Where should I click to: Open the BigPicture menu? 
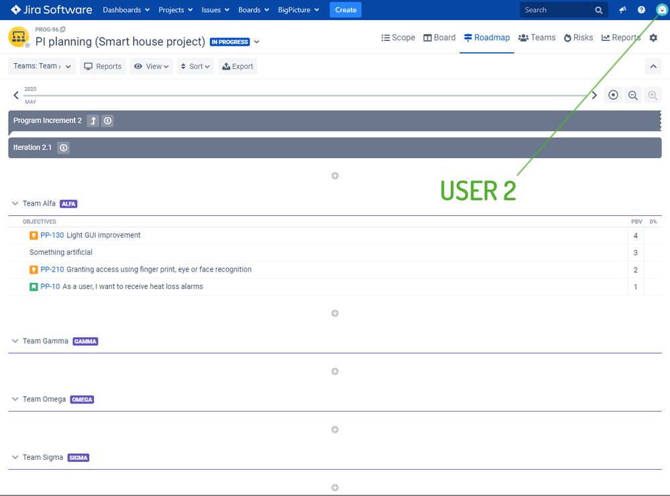[x=298, y=10]
